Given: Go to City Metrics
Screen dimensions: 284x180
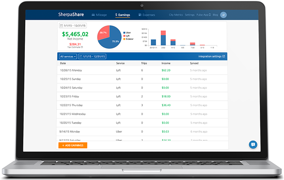Looking at the screenshot, I should pyautogui.click(x=176, y=15).
